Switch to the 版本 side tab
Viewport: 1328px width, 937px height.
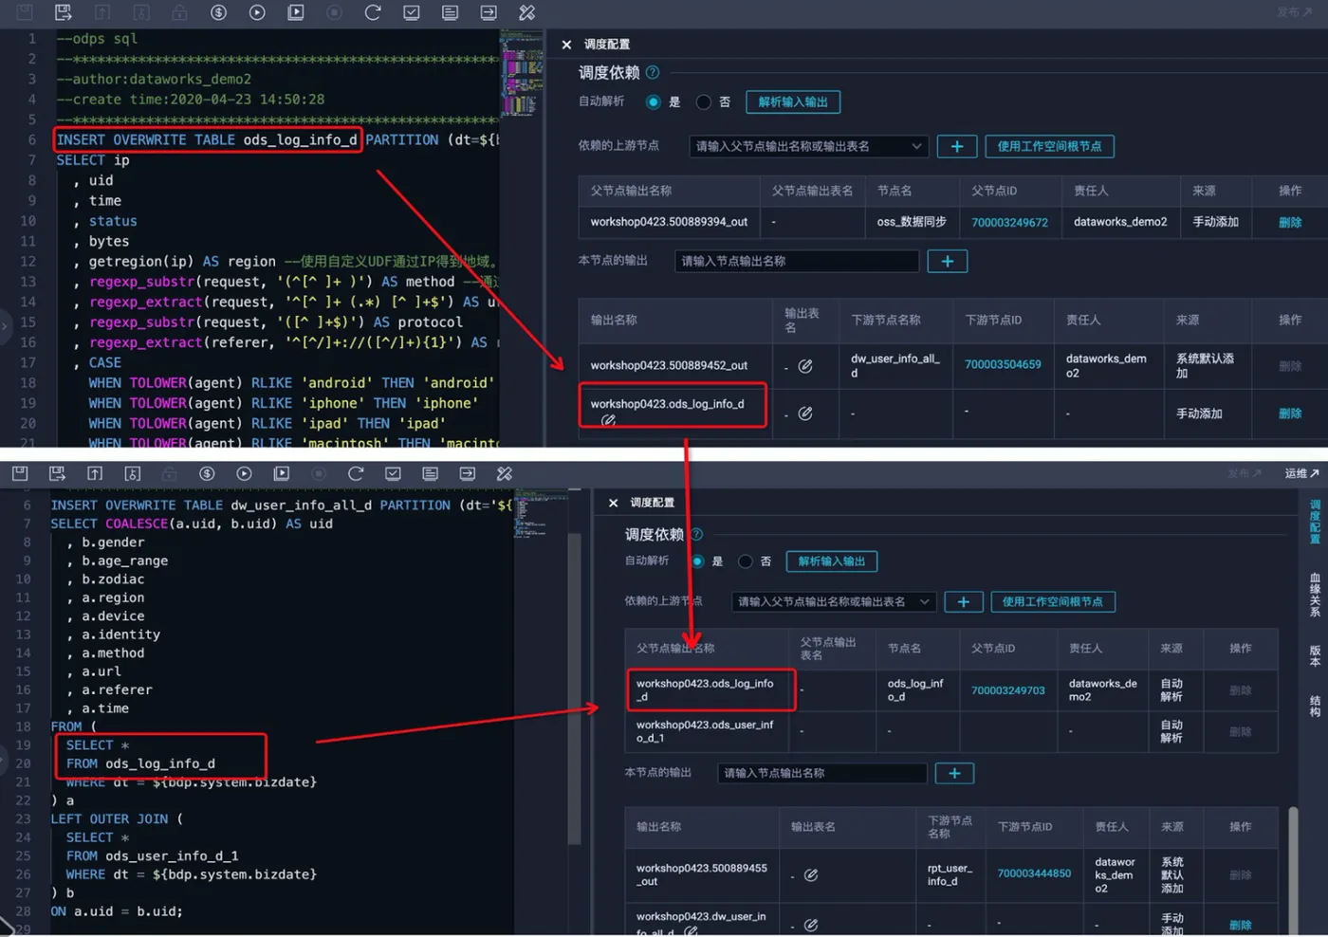[1315, 655]
